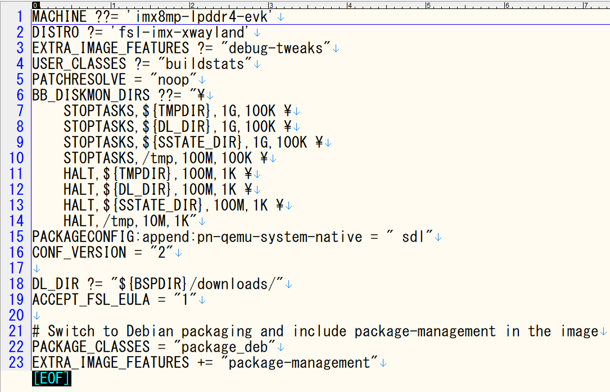Click line number 6 in the gutter
The width and height of the screenshot is (610, 392).
tap(20, 95)
